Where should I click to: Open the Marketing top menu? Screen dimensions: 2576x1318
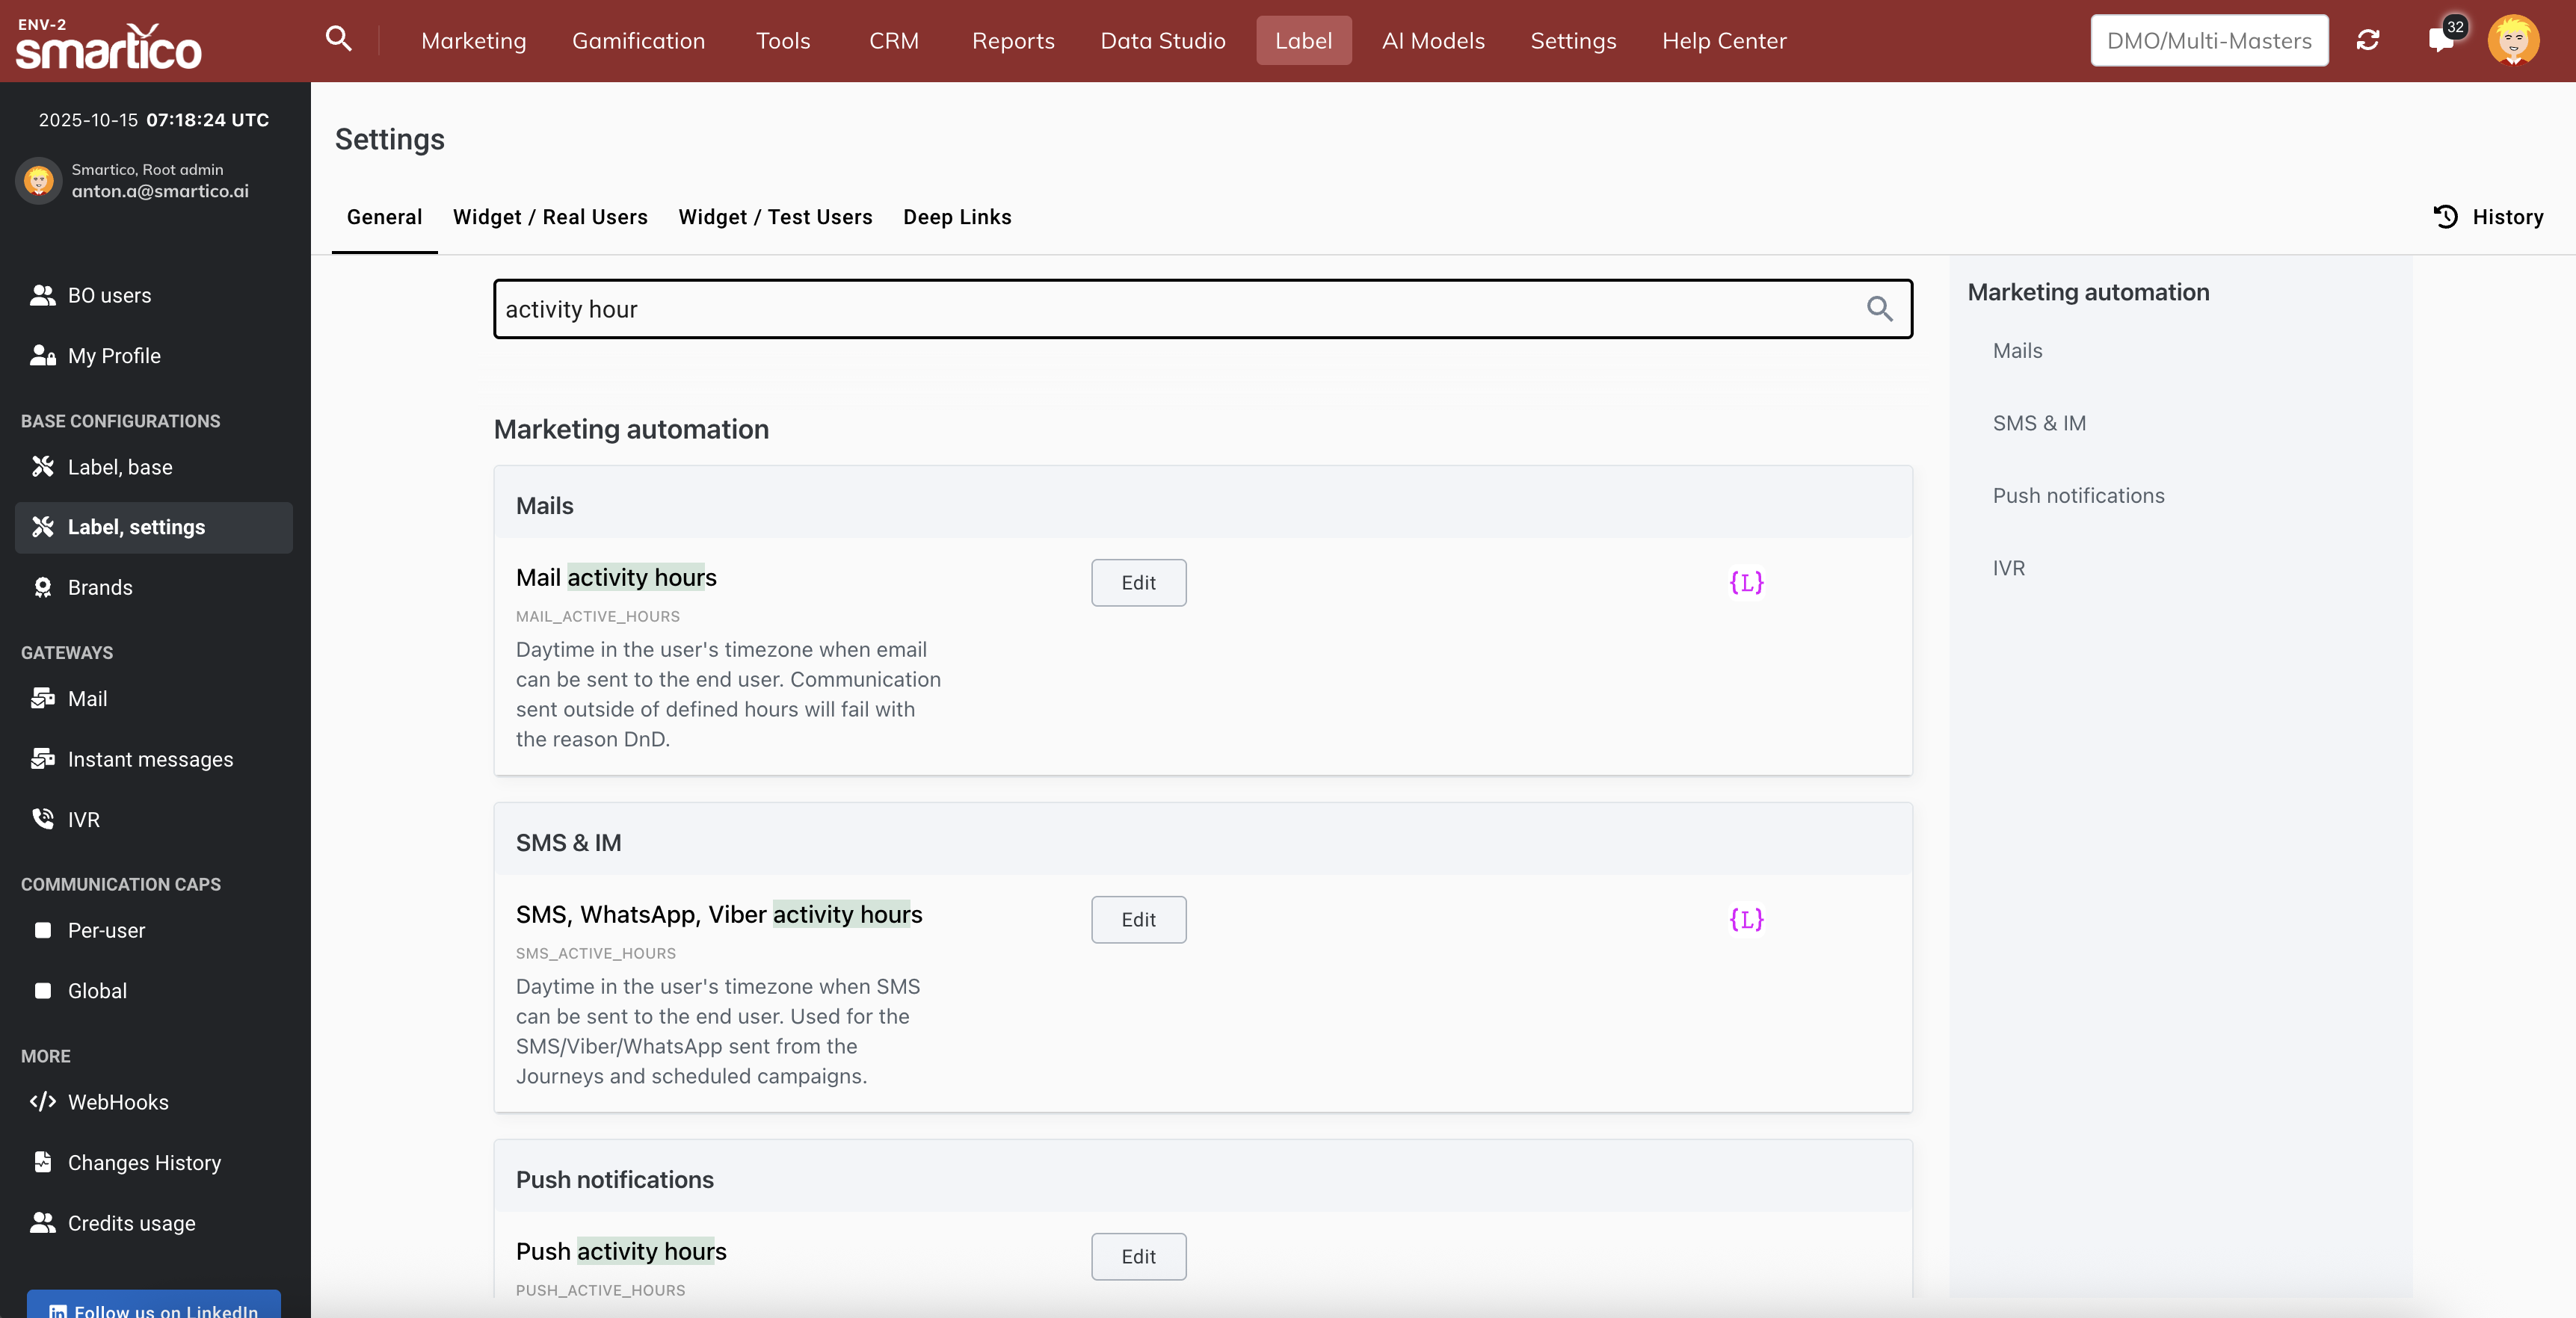(x=473, y=41)
